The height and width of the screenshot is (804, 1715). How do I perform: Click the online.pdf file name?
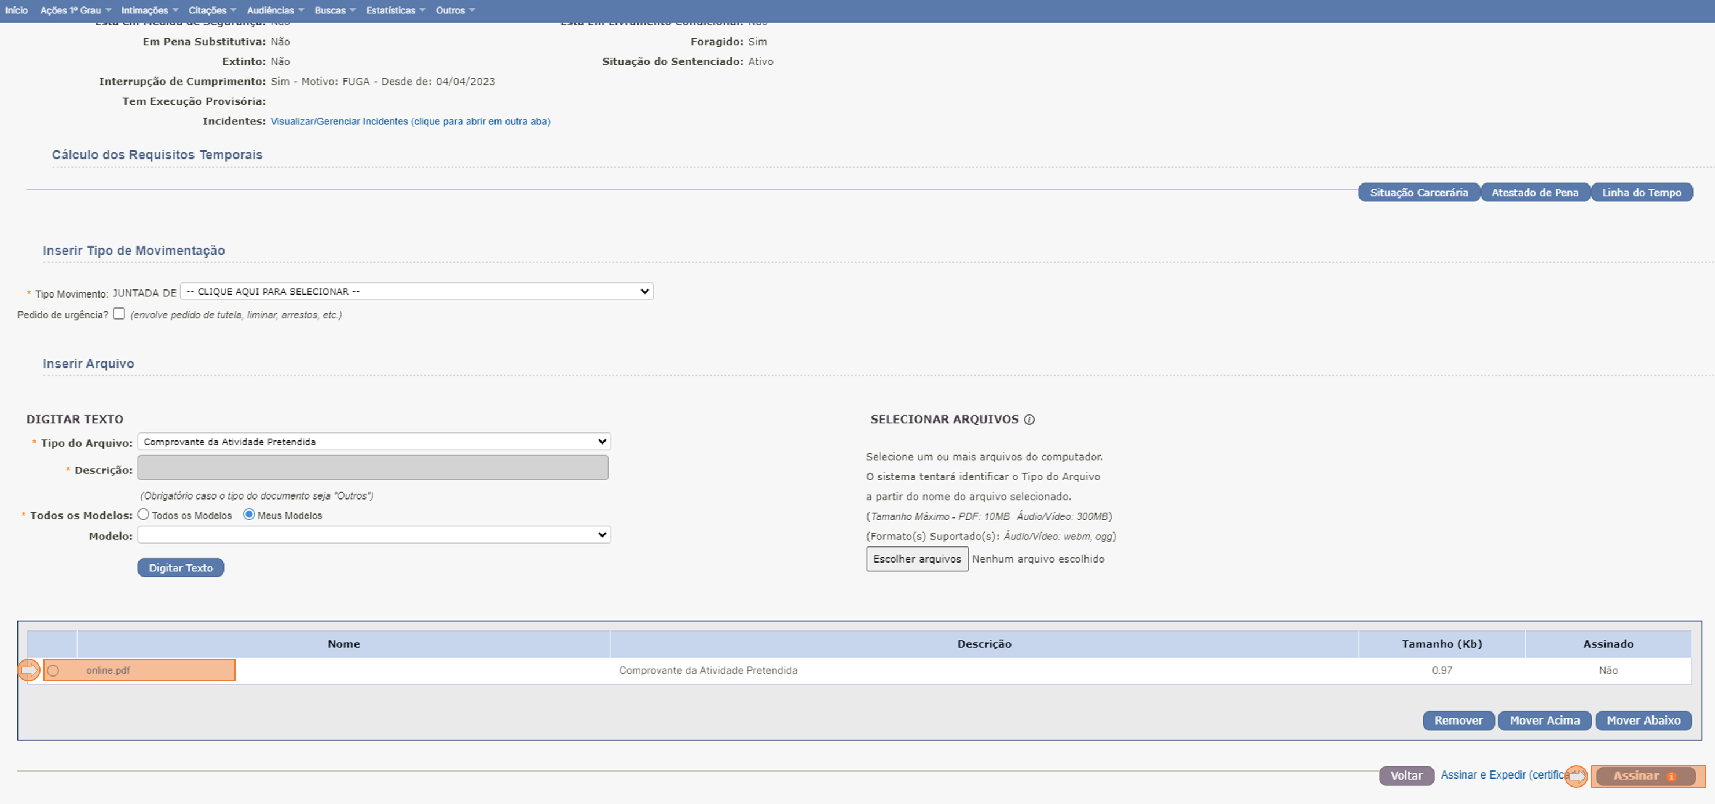click(x=108, y=670)
